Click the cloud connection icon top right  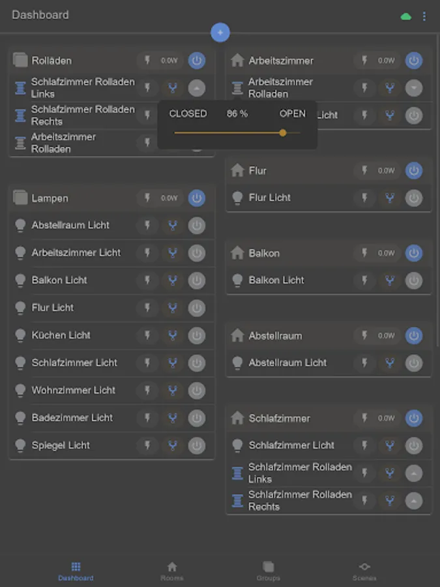point(406,15)
